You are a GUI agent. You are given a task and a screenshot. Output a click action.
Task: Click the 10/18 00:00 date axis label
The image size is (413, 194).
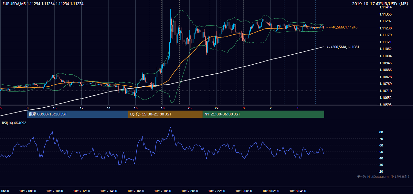coord(244,191)
